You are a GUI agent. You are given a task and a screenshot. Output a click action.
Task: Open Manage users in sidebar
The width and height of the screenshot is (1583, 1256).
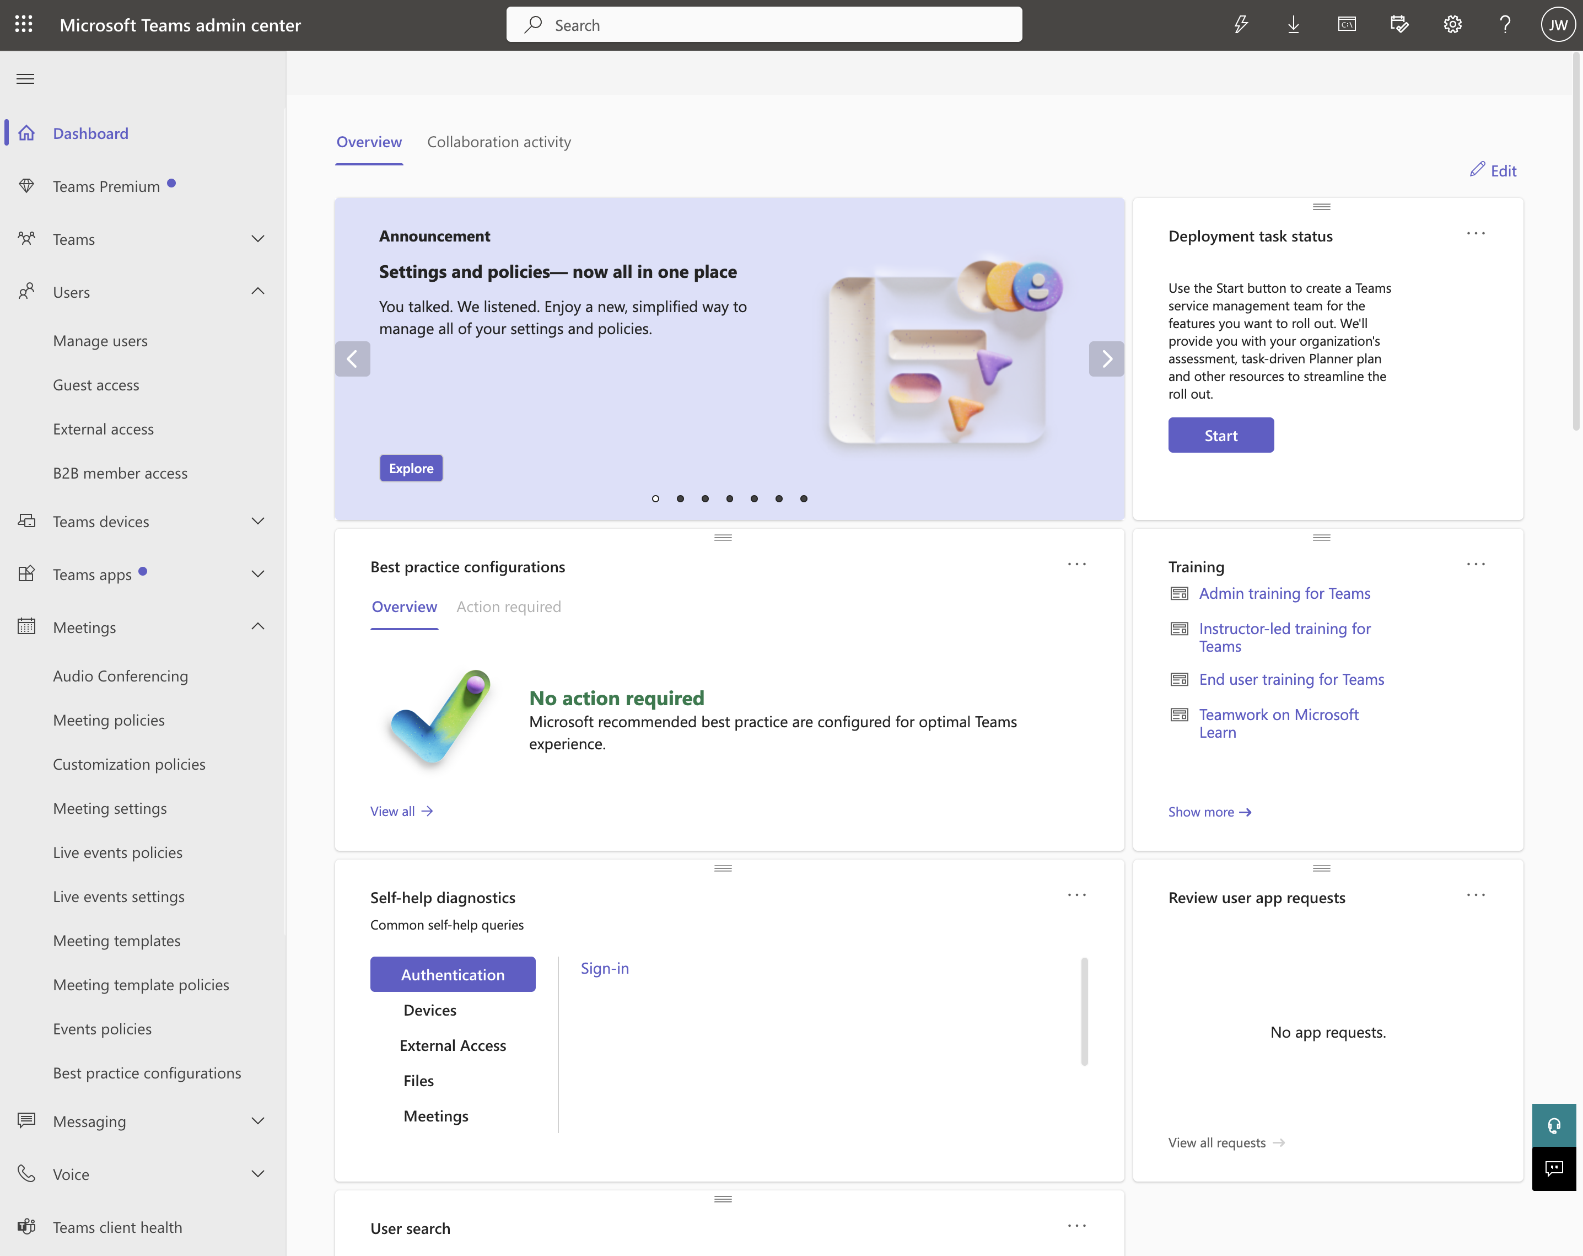100,341
